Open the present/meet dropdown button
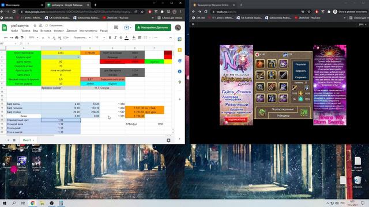The width and height of the screenshot is (369, 207). [x=128, y=28]
